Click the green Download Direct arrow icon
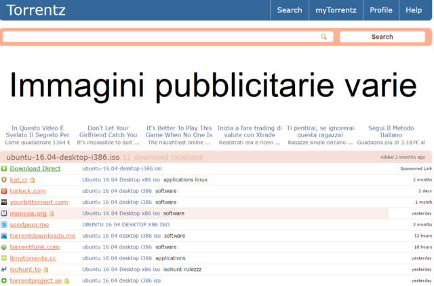Image resolution: width=434 pixels, height=286 pixels. [4, 168]
